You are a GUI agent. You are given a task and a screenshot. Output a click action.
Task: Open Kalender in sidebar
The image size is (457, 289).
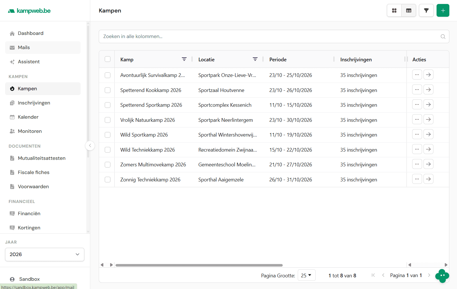tap(43, 117)
